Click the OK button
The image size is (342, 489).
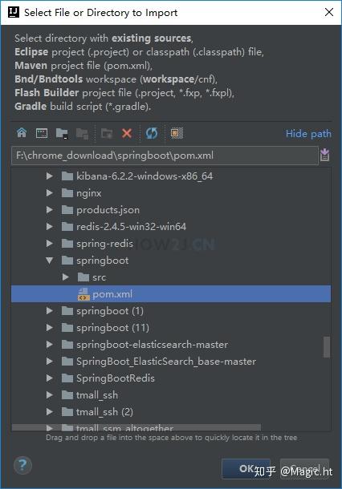(x=246, y=468)
